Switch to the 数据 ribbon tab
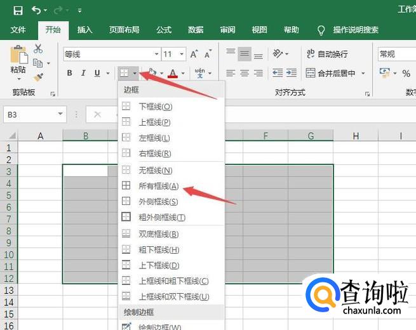 [196, 30]
